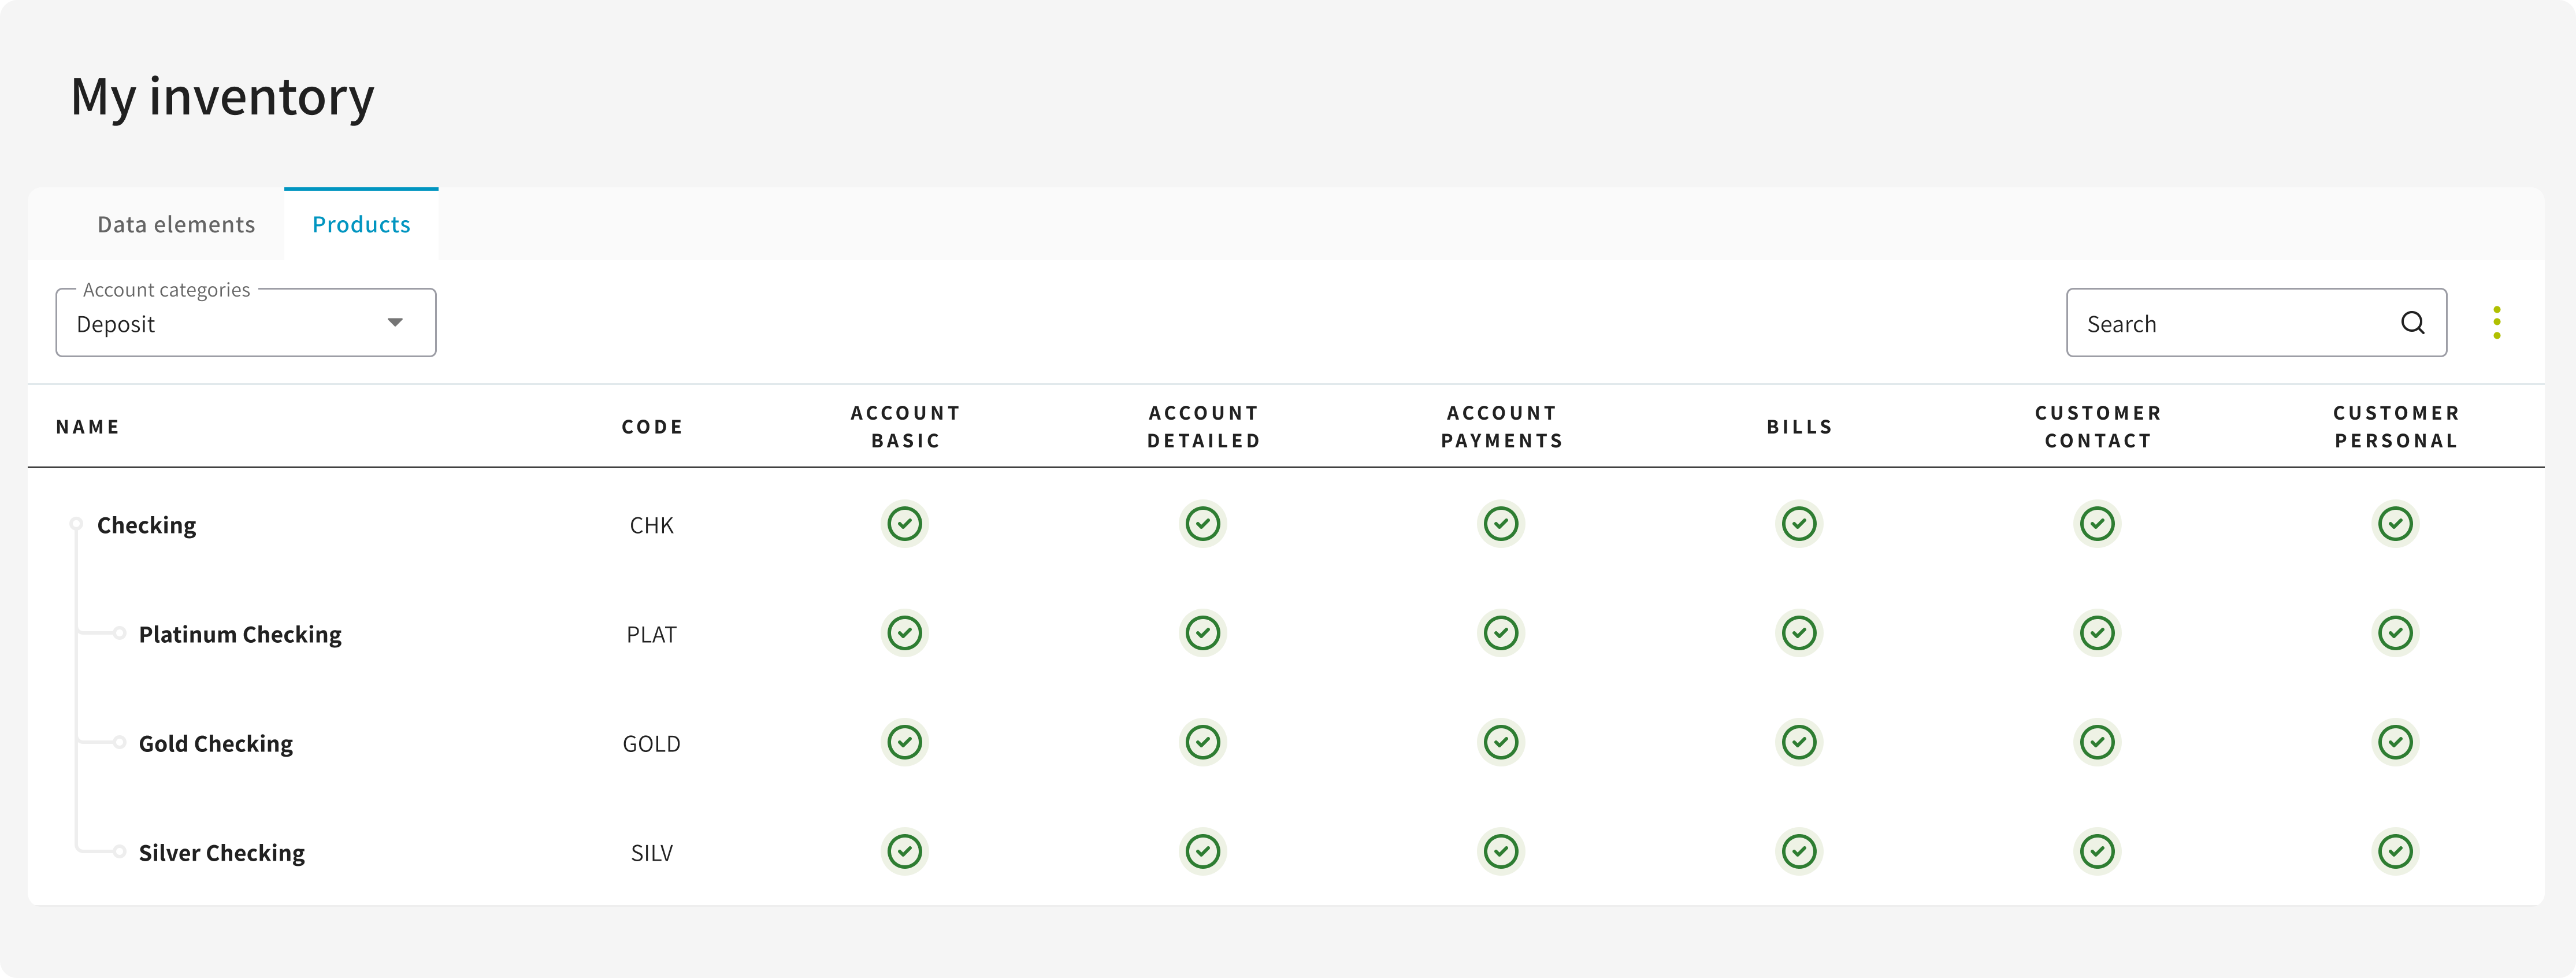Click Checking's Account Payments check icon
Screen dimensions: 2576x978
[1500, 524]
